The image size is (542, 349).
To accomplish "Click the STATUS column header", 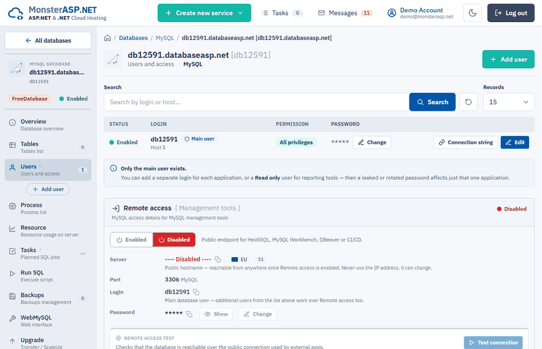I will pyautogui.click(x=118, y=124).
